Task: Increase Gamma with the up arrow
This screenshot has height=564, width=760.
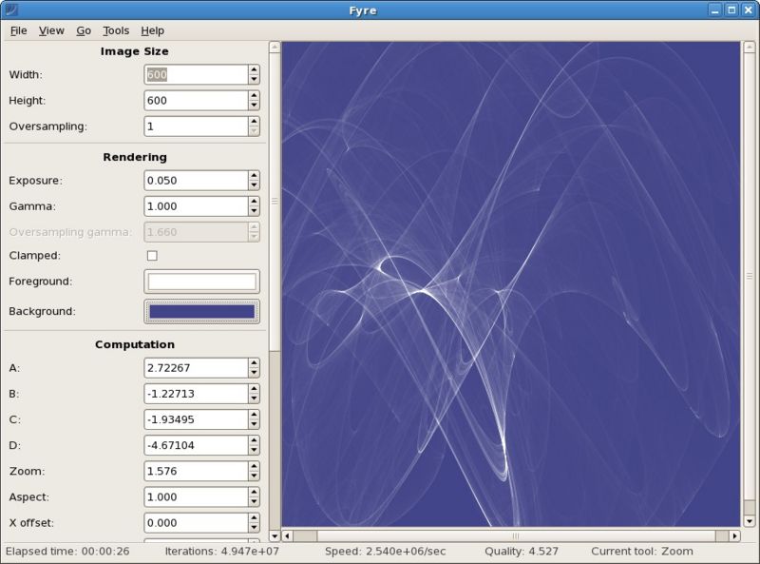Action: (254, 202)
